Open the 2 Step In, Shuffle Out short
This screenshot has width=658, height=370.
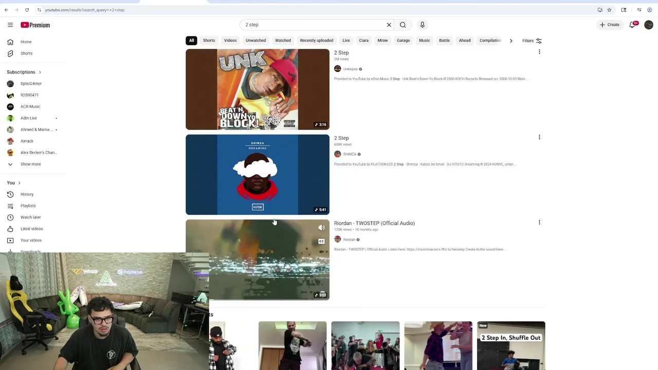pyautogui.click(x=511, y=345)
